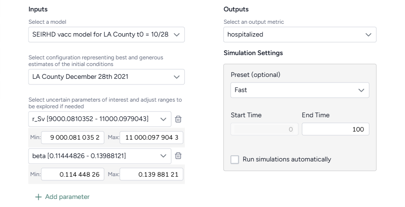Expand the Fast preset dropdown
Viewport: 405px width, 207px height.
[x=299, y=90]
